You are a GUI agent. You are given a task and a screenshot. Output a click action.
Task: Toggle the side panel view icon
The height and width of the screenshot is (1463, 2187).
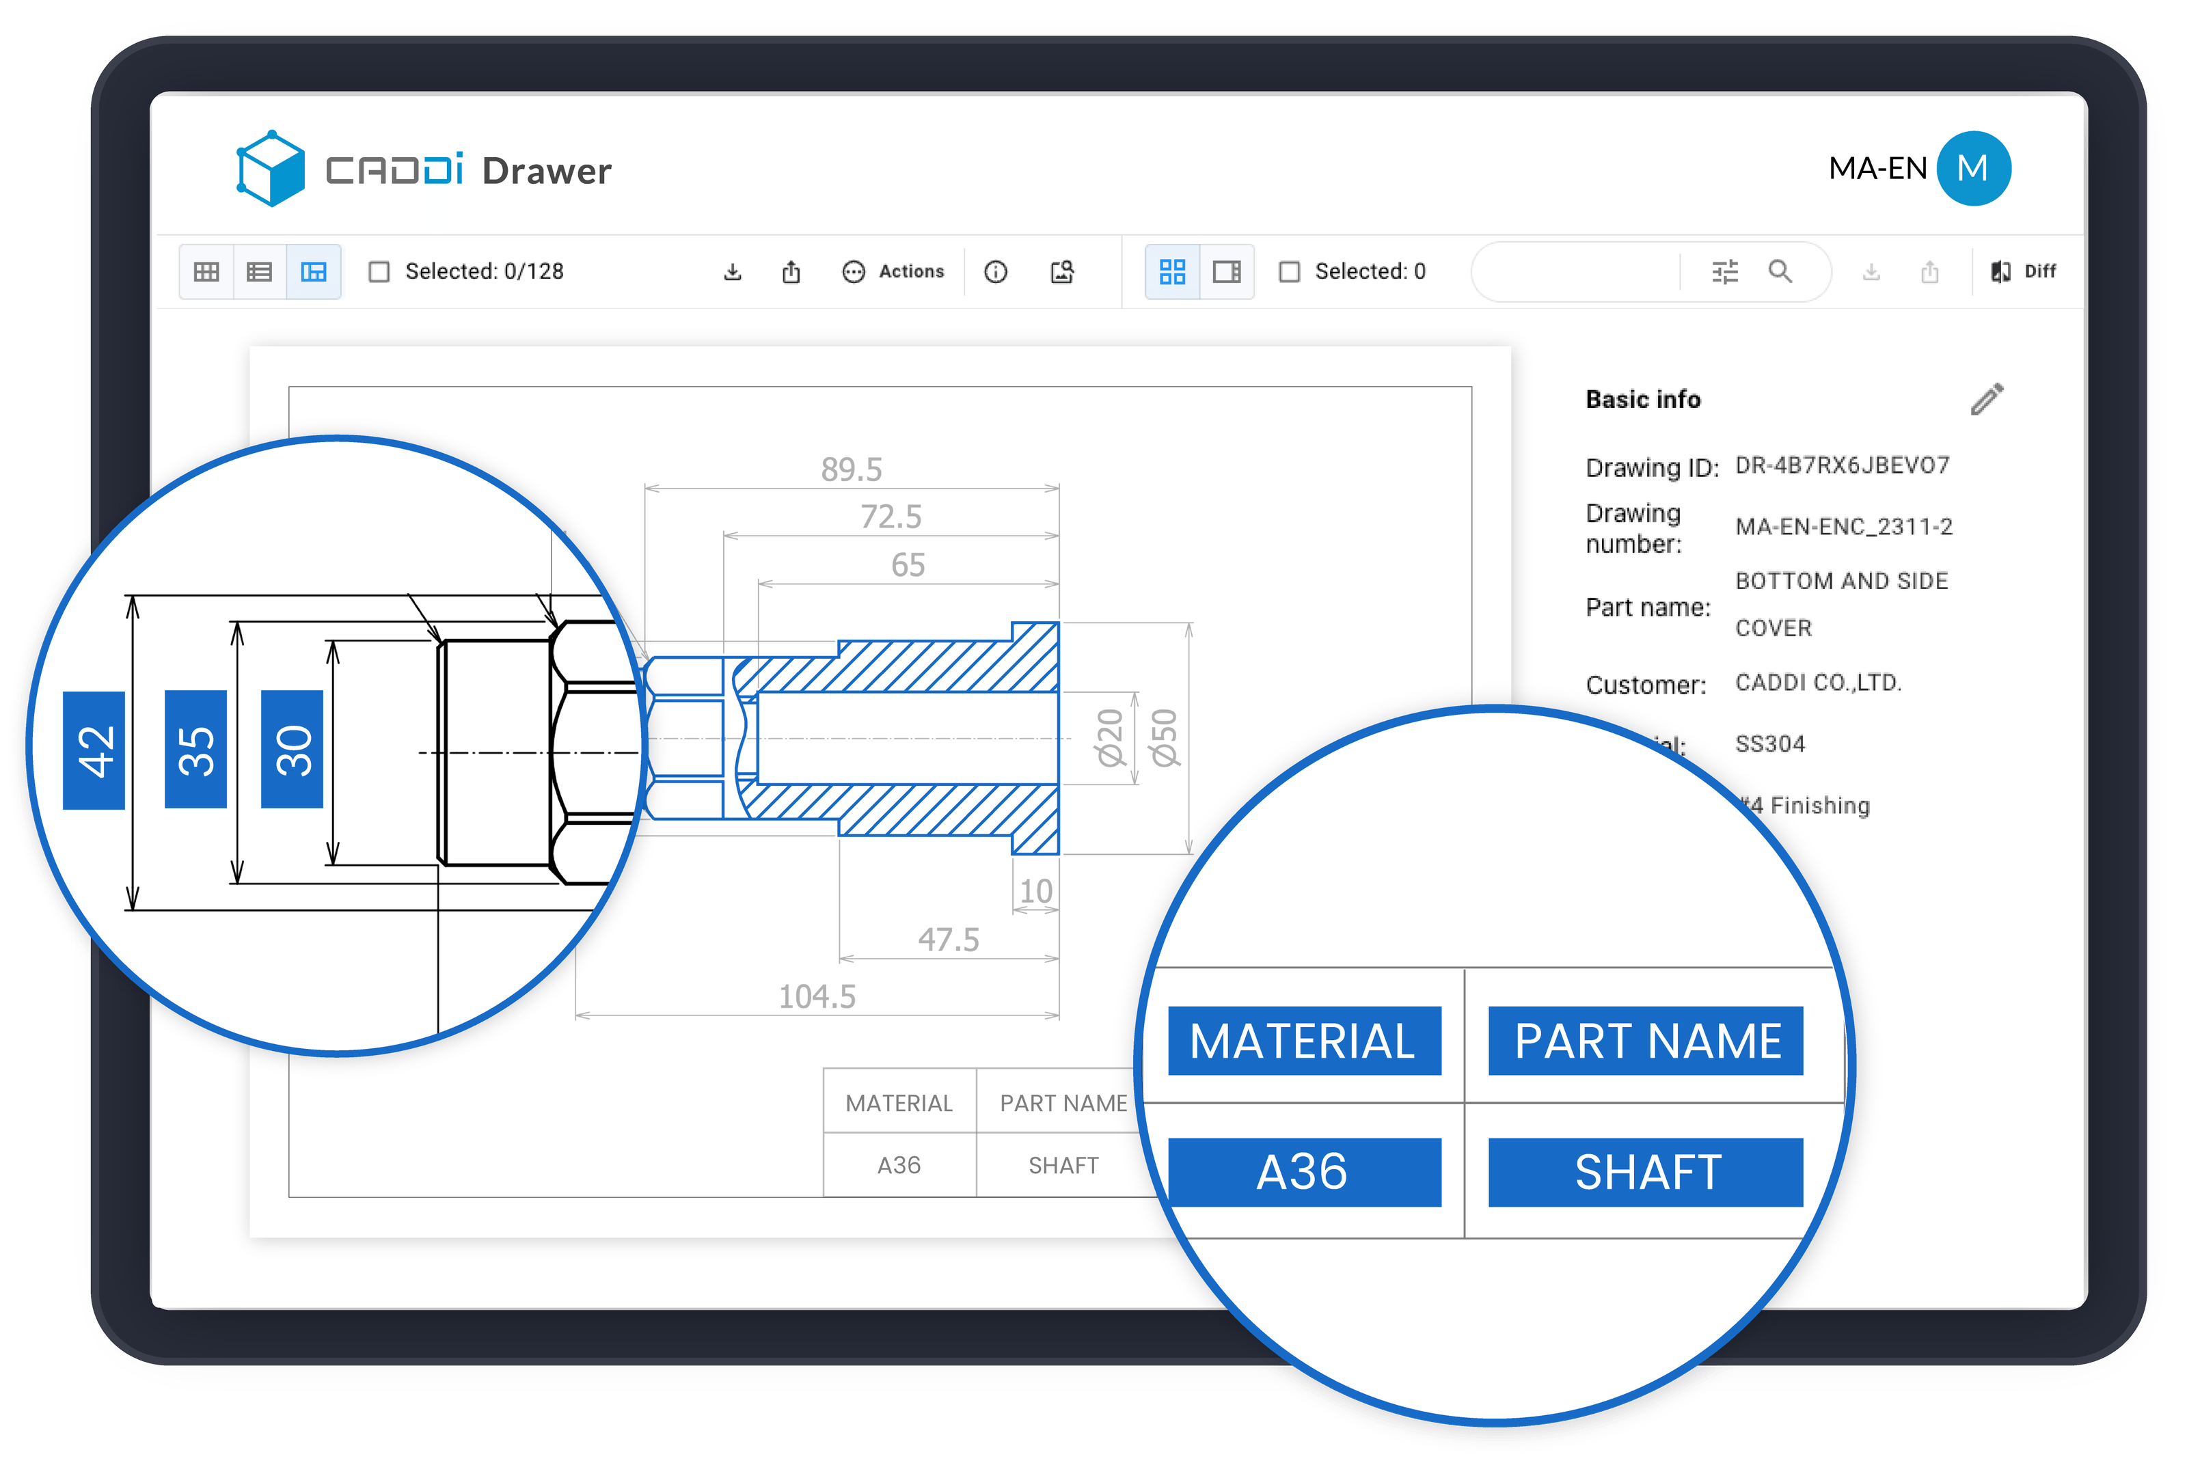coord(1226,271)
